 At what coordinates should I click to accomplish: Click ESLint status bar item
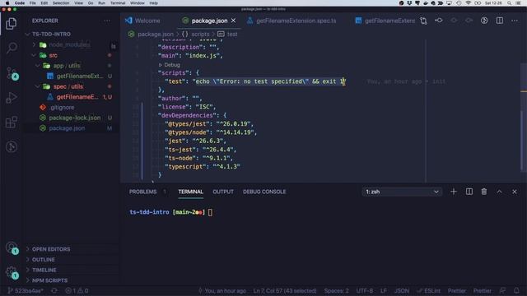pos(428,290)
